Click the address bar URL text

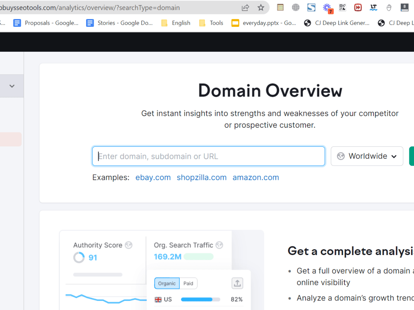coord(90,7)
